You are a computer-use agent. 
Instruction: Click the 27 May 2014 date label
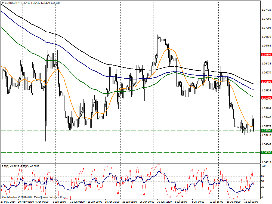(x=8, y=202)
